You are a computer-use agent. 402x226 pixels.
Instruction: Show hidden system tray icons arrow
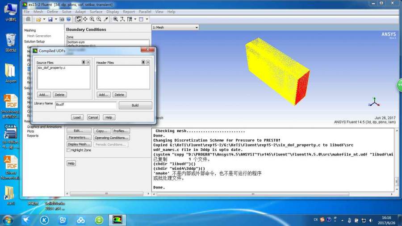pyautogui.click(x=342, y=220)
